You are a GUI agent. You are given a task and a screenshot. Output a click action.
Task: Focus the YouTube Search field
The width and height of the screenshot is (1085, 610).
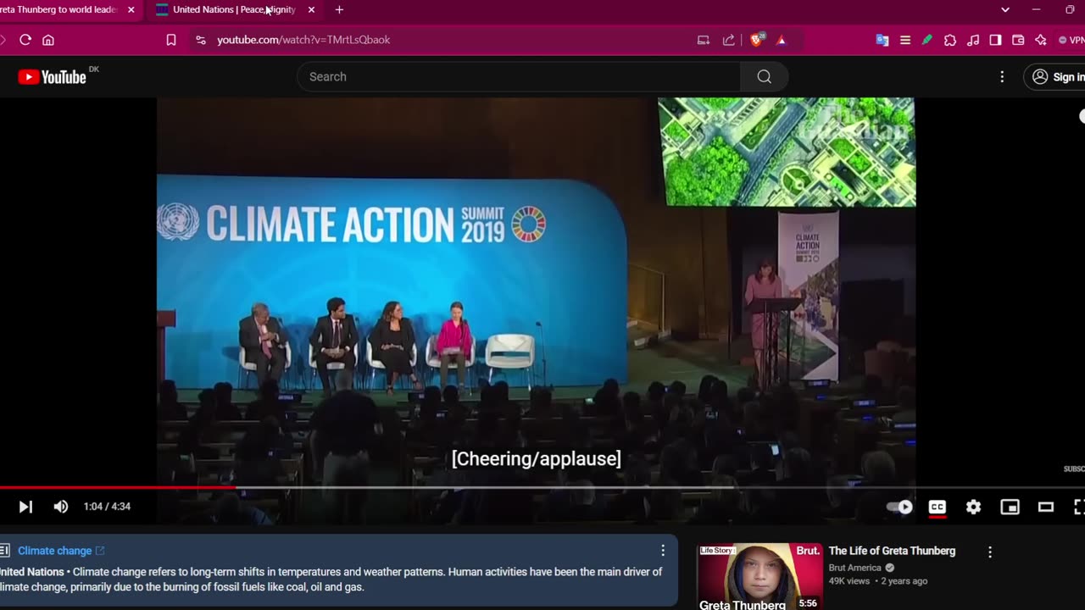click(x=519, y=76)
